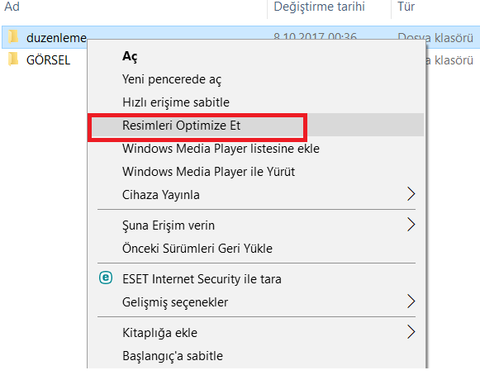Expand the Kitaplığa ekle submenu arrow

click(411, 332)
